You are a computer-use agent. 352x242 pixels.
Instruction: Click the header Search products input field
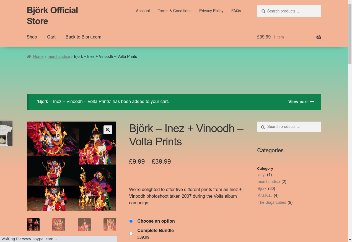pyautogui.click(x=289, y=11)
